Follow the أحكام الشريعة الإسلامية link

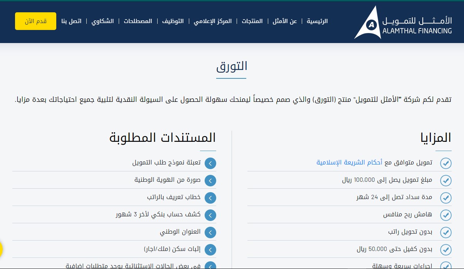[x=349, y=163]
